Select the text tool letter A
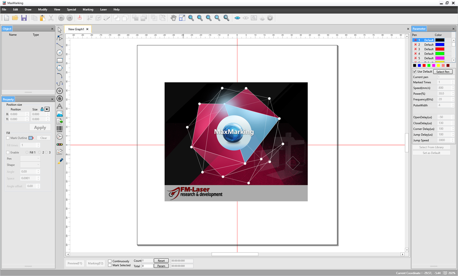 (59, 106)
